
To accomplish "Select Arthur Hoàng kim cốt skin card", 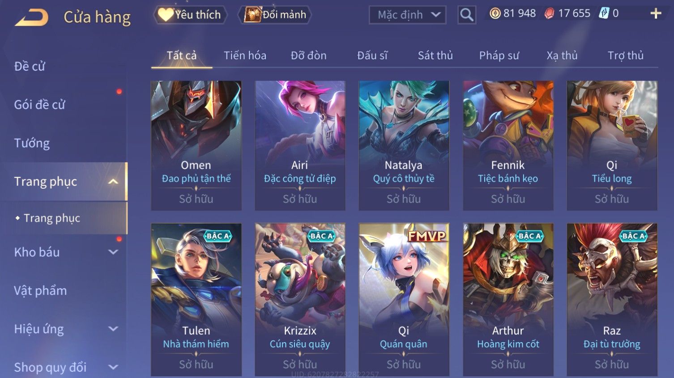I will point(508,300).
